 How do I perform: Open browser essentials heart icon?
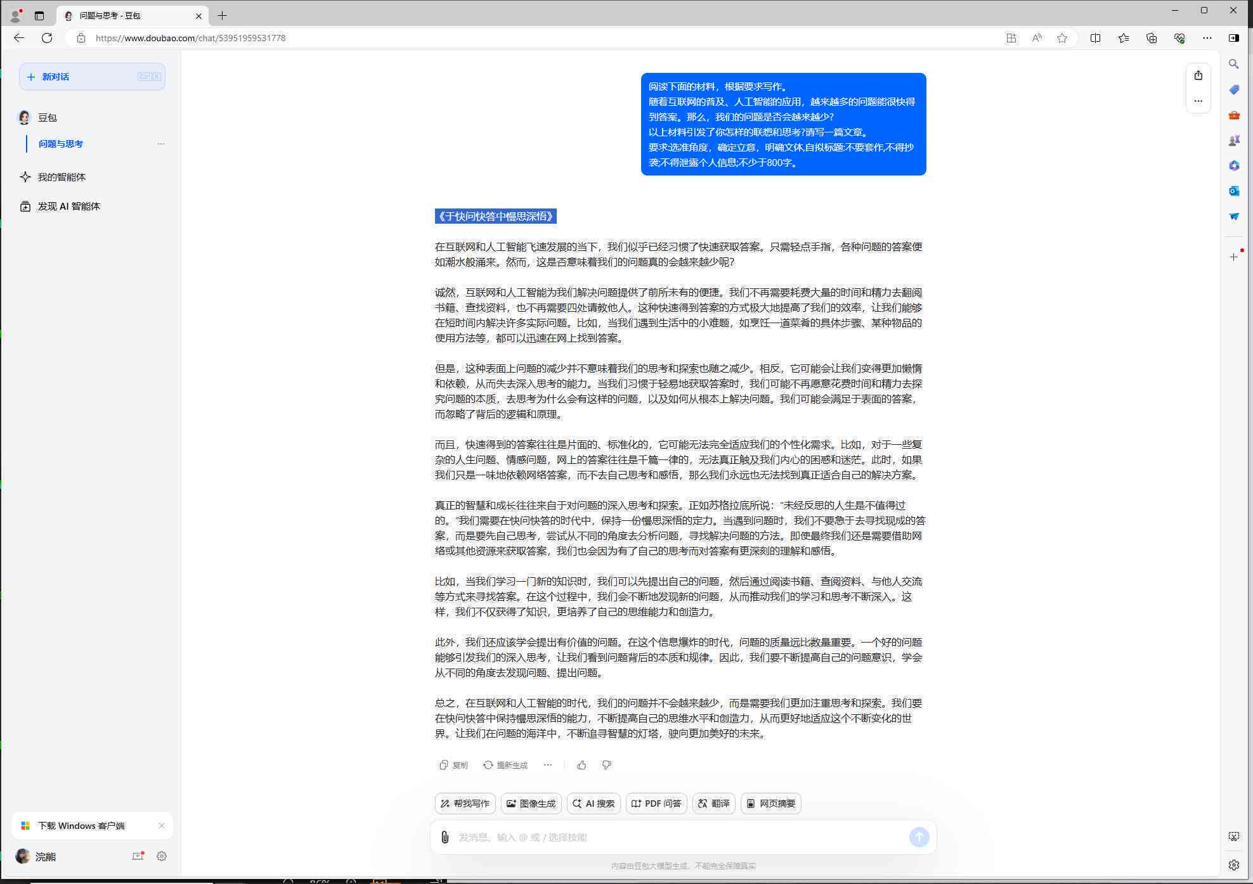[1179, 38]
